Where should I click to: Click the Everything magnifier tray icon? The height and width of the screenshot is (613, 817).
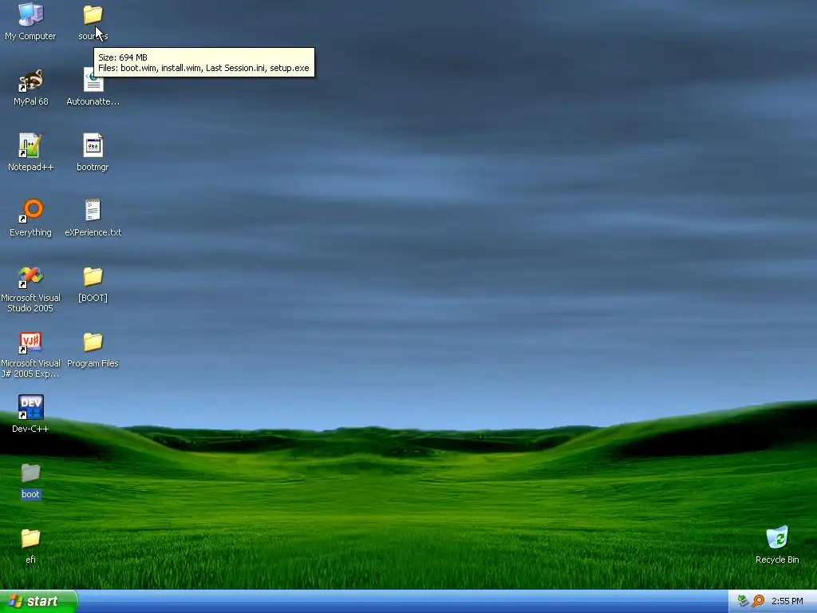pyautogui.click(x=758, y=601)
